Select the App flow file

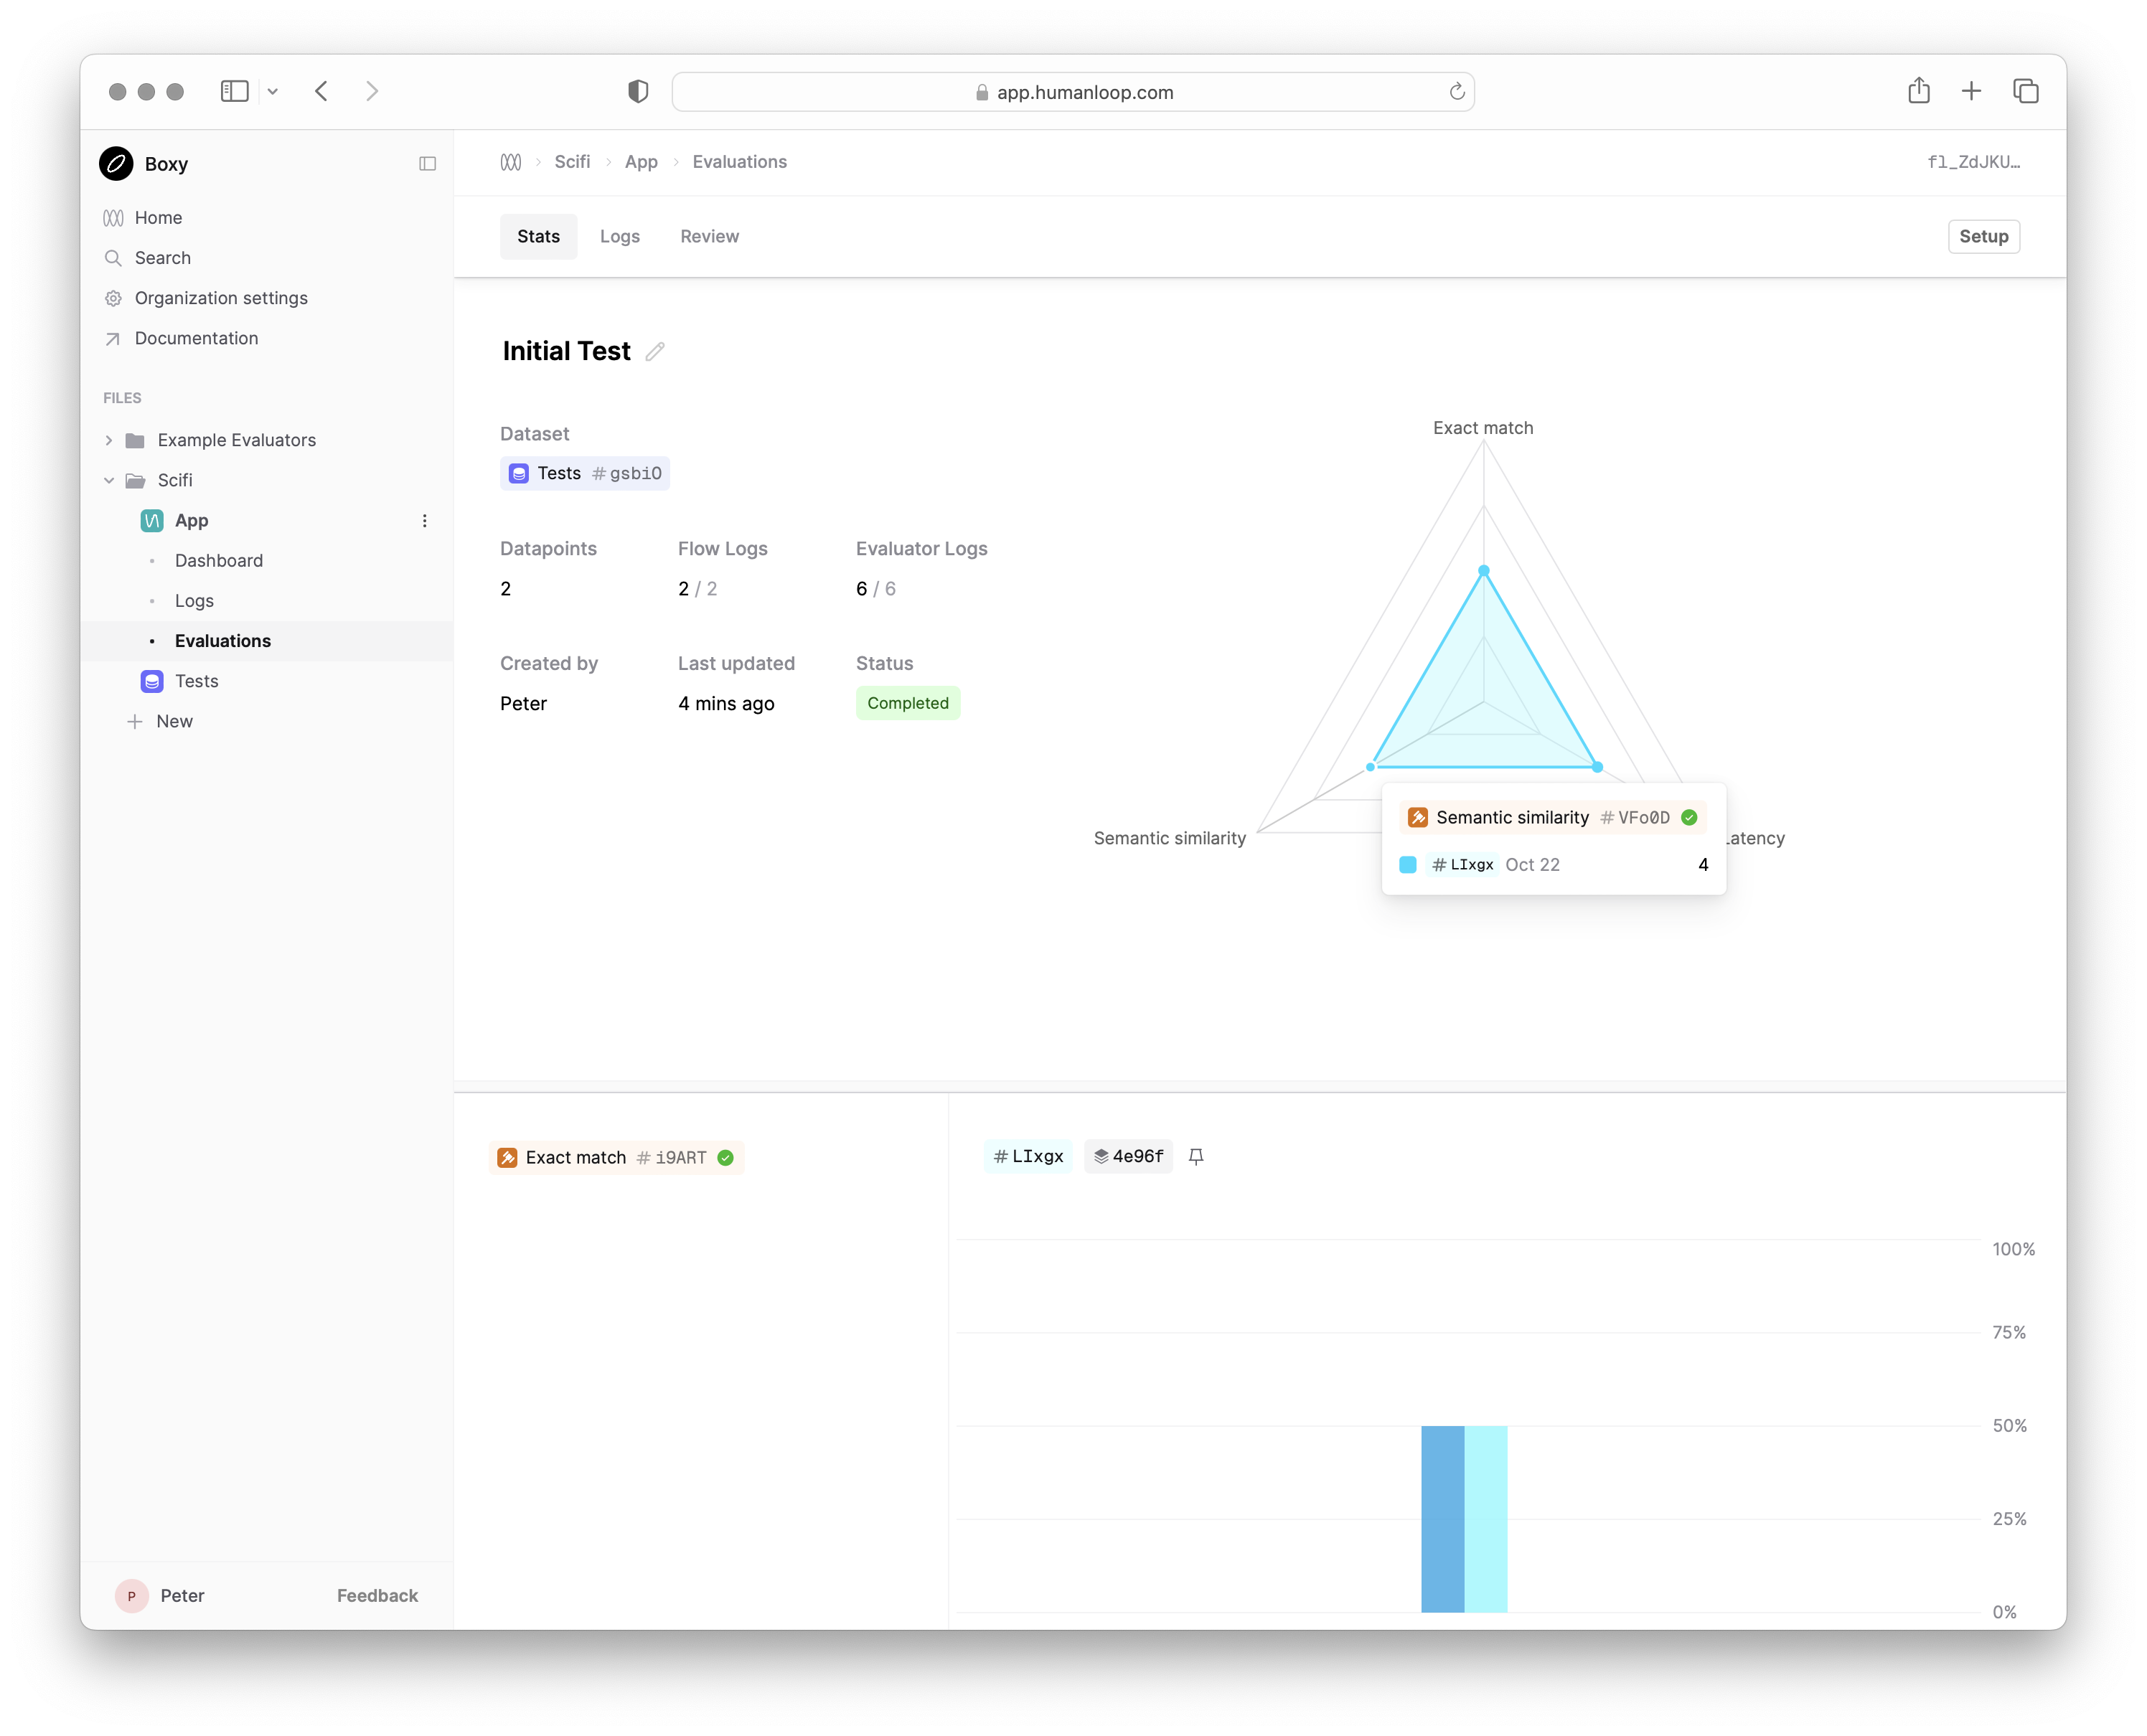point(191,520)
